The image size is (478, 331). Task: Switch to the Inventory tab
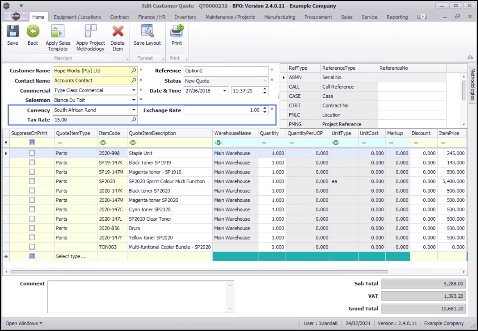point(185,17)
